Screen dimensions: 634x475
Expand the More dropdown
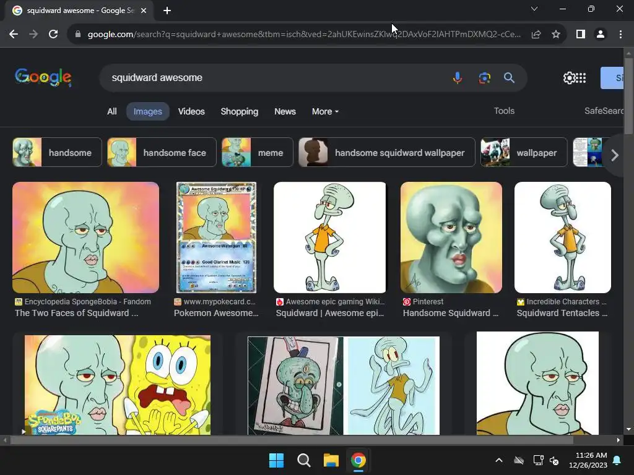(325, 111)
